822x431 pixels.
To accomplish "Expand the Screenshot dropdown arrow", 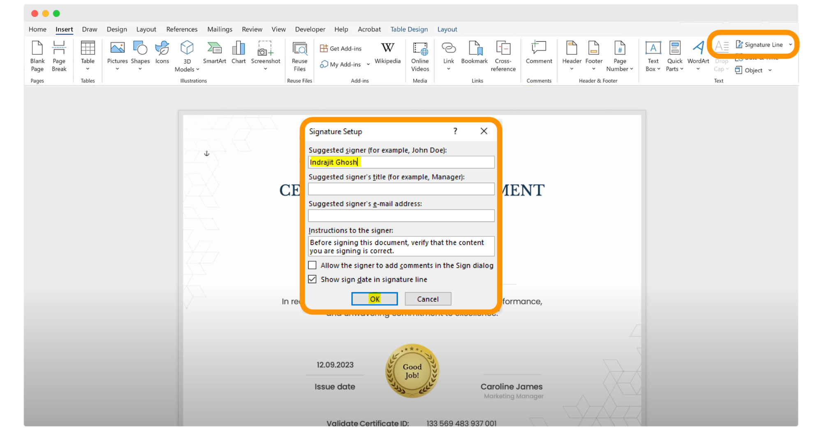I will click(x=265, y=69).
